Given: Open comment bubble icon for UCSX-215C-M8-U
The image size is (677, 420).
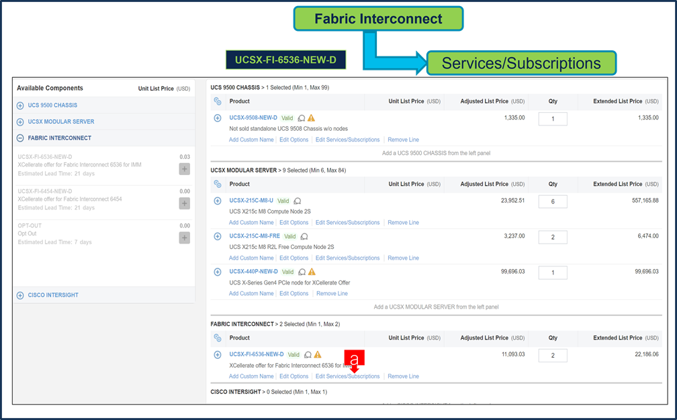Looking at the screenshot, I should (x=298, y=201).
